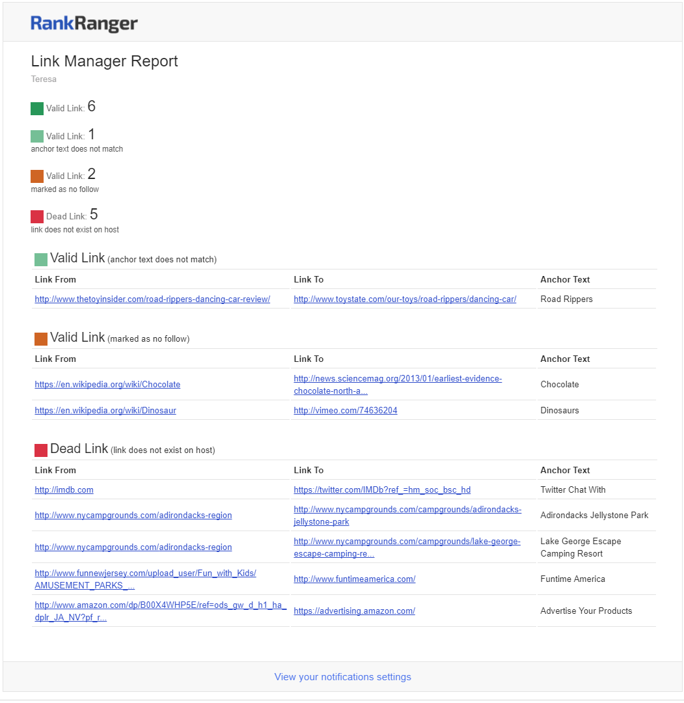Open nycampgrounds link in Jellystone Park row

click(x=133, y=515)
